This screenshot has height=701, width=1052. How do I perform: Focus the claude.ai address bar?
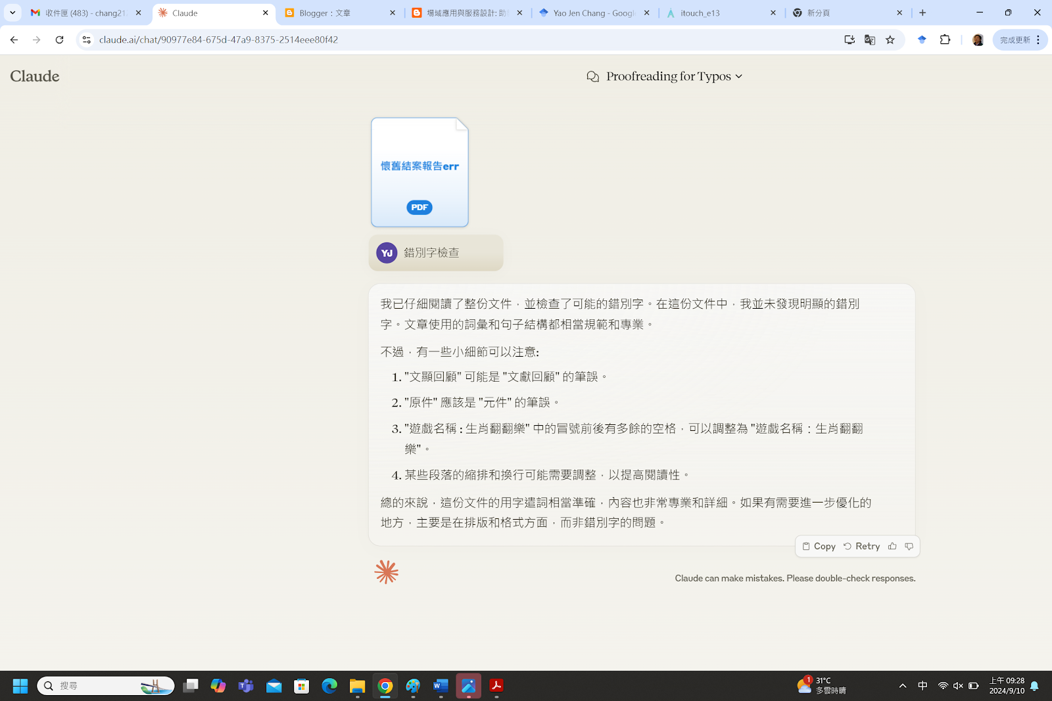pos(460,40)
